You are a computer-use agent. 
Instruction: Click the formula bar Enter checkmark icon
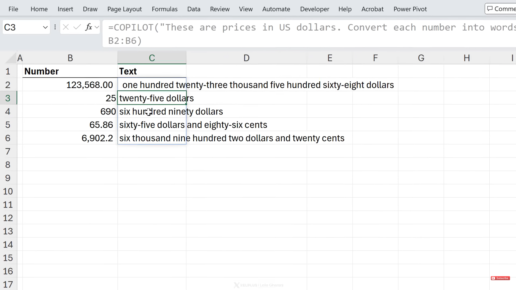77,27
